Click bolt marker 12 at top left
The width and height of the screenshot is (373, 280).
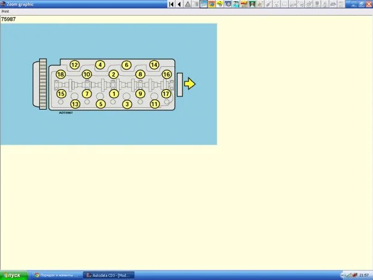(75, 65)
